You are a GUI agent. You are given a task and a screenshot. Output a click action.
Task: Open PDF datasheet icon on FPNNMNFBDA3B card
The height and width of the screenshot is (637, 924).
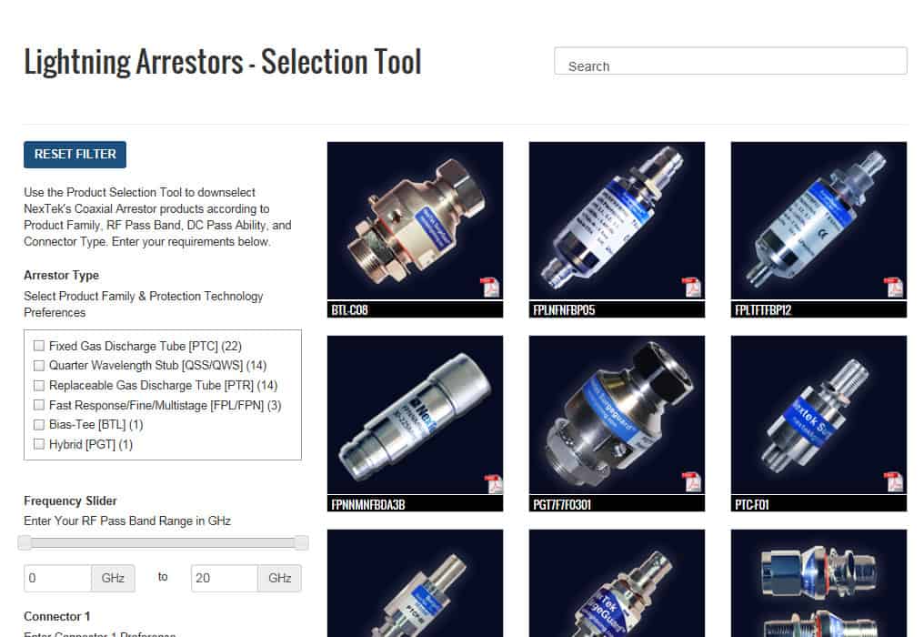tap(493, 483)
